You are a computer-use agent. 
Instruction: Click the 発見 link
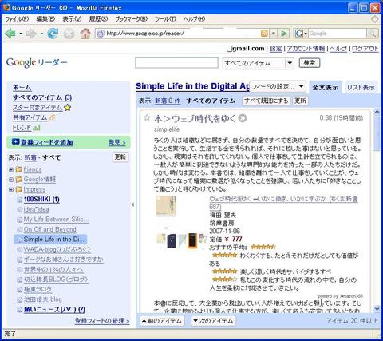pos(116,142)
